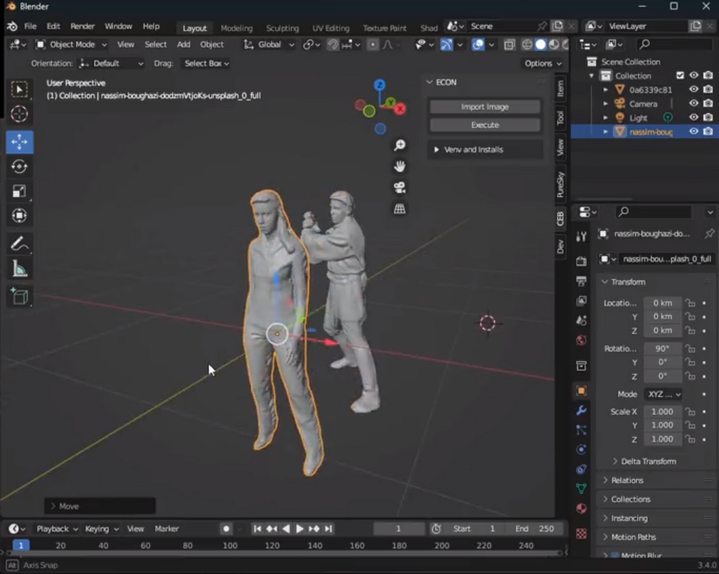Click the Import Image button

pyautogui.click(x=484, y=107)
